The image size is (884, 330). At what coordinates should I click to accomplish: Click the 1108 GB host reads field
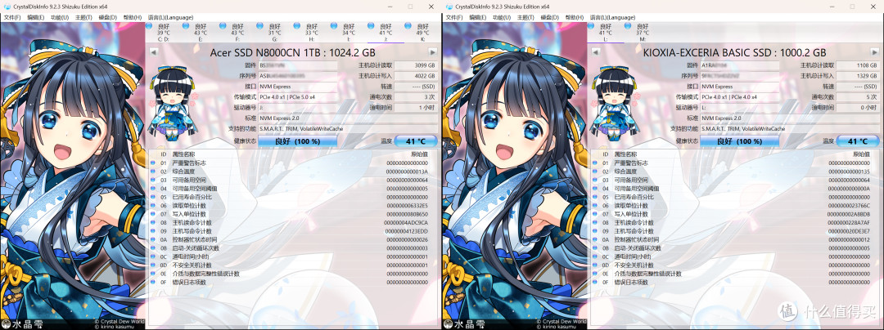pyautogui.click(x=858, y=65)
